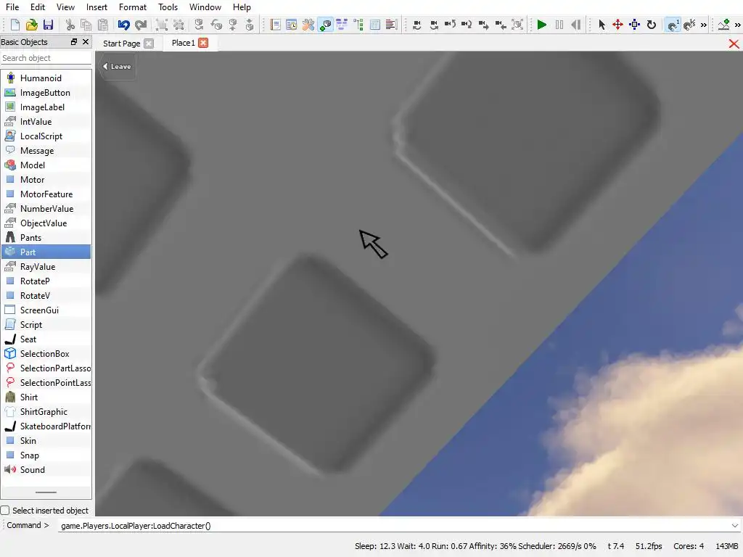
Task: Open the wrench and screwdriver toolbox icon
Action: (308, 25)
